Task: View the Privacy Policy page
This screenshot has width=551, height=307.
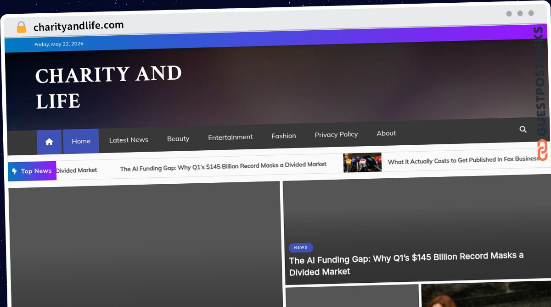Action: (336, 134)
